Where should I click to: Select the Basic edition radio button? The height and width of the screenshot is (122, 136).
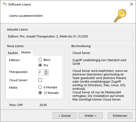[x=40, y=60]
